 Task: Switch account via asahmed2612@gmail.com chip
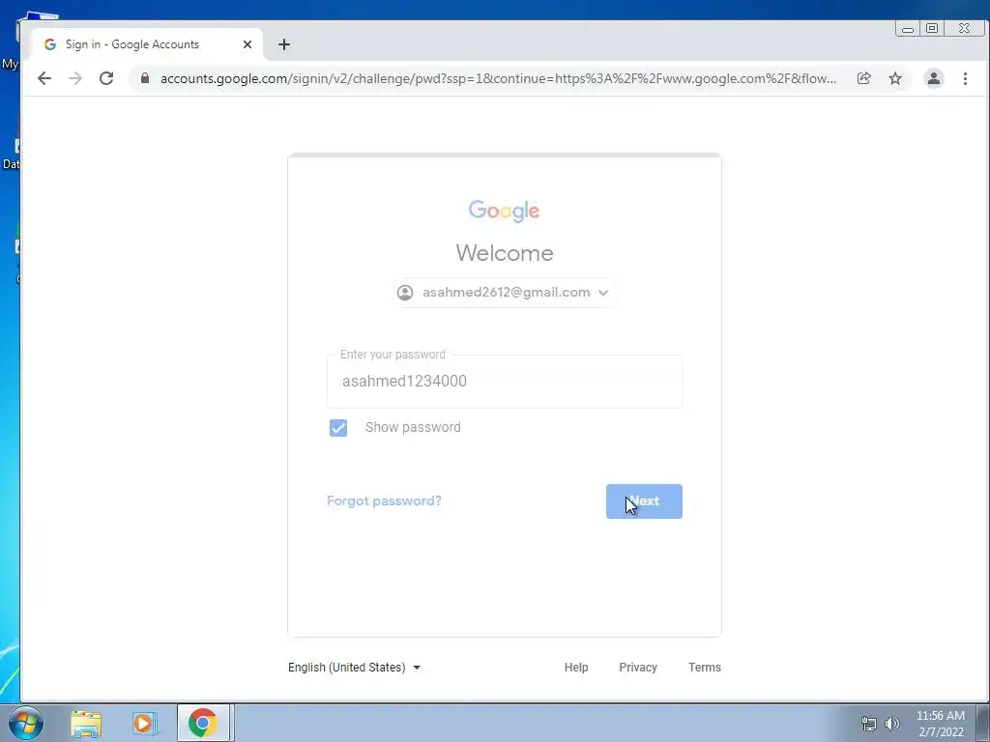(x=503, y=292)
